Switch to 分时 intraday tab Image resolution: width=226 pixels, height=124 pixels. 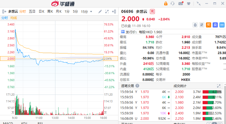(x=23, y=11)
